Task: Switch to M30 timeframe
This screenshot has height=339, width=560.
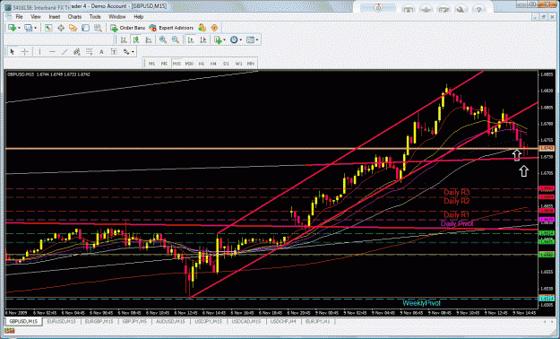Action: [x=189, y=64]
